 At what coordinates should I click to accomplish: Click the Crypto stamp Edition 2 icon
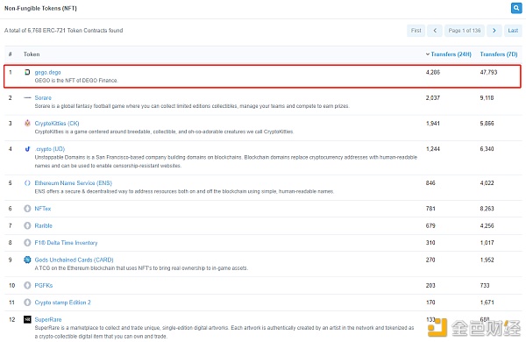coord(27,303)
